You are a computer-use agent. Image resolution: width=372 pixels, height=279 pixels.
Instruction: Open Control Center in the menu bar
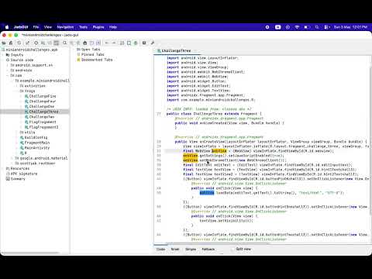point(326,27)
